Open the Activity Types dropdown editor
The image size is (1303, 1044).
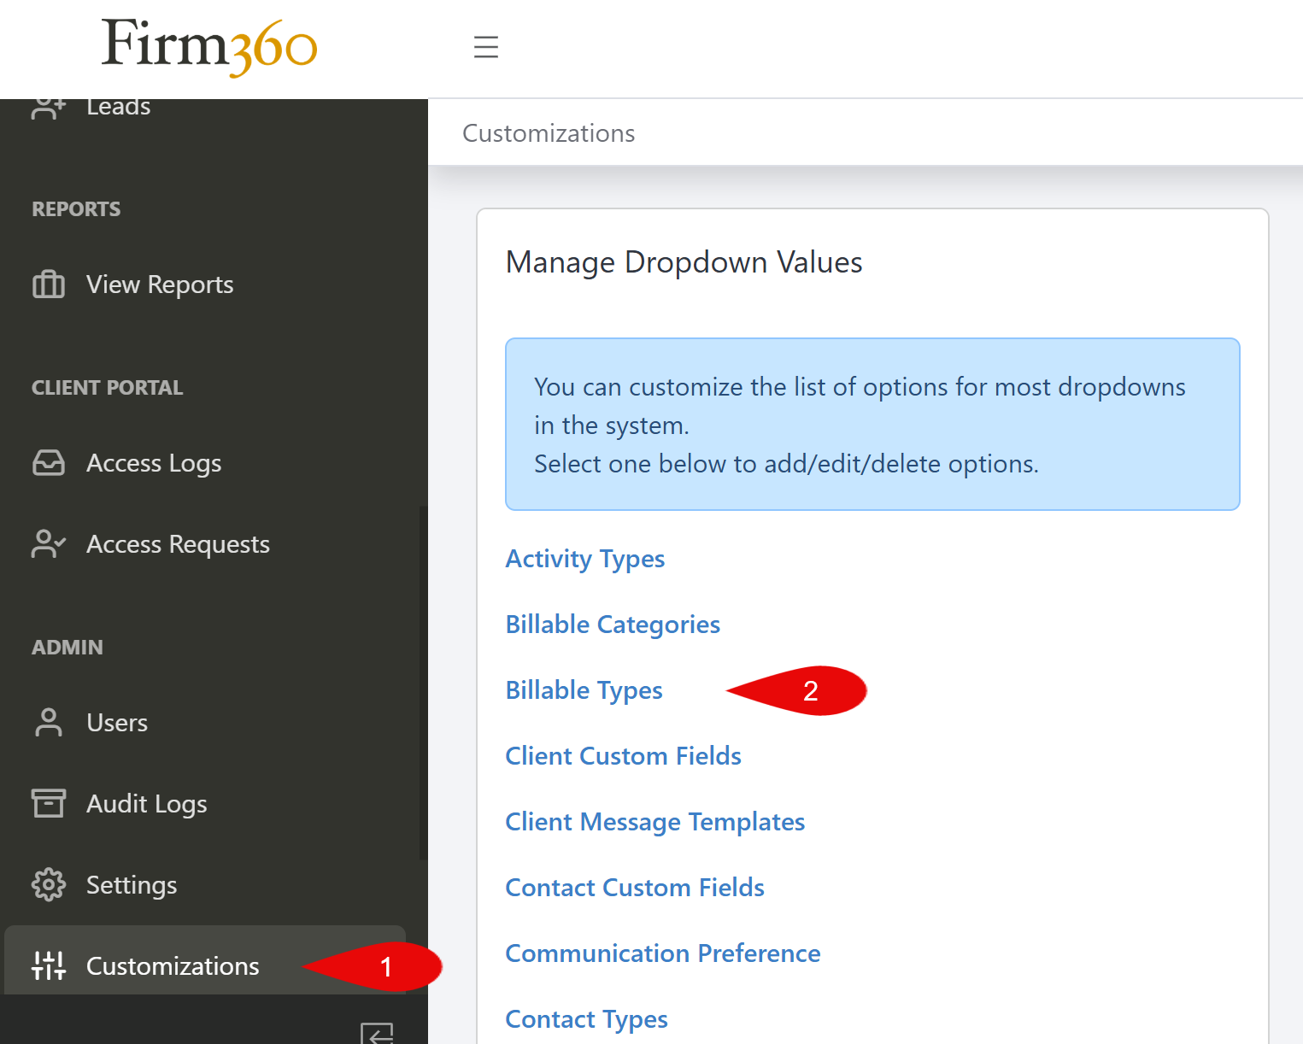click(584, 559)
